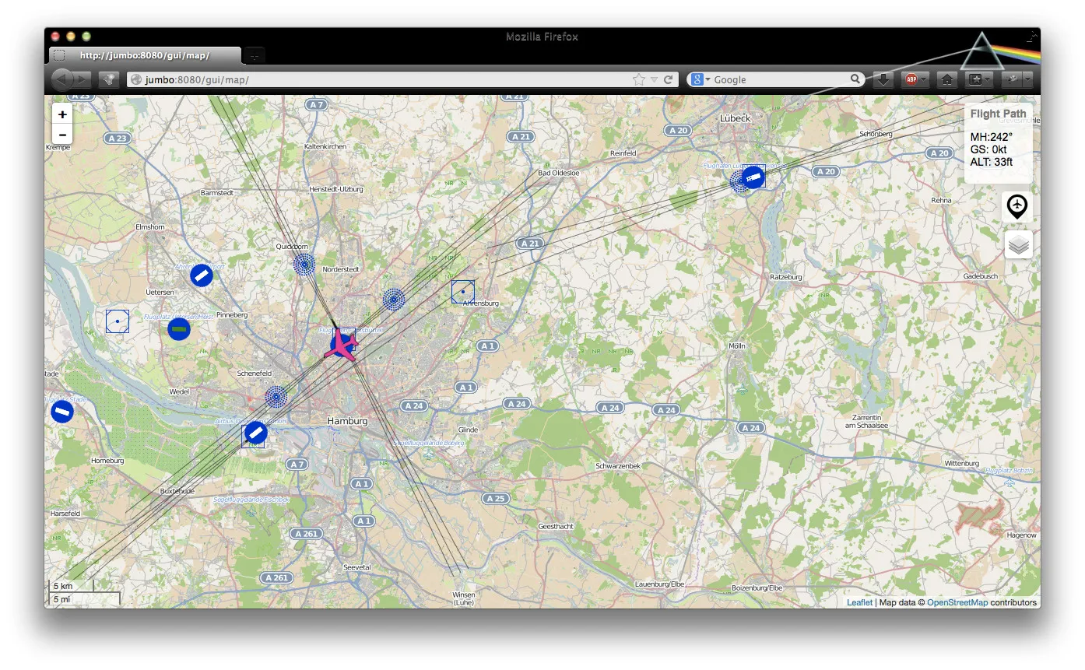Open the map layers control
Viewport: 1085px width, 670px height.
pyautogui.click(x=1018, y=245)
